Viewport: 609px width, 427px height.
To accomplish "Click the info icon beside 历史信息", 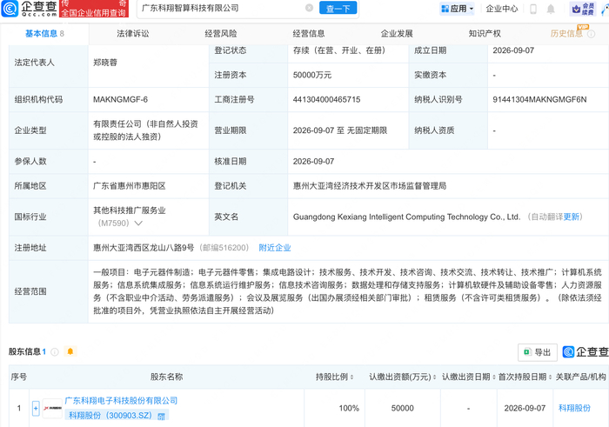I will (591, 34).
